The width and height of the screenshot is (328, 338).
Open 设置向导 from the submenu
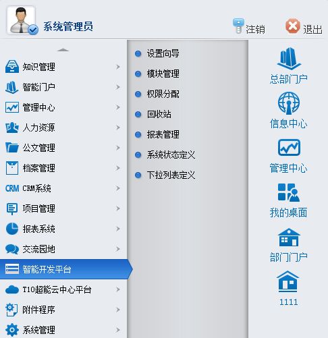163,53
